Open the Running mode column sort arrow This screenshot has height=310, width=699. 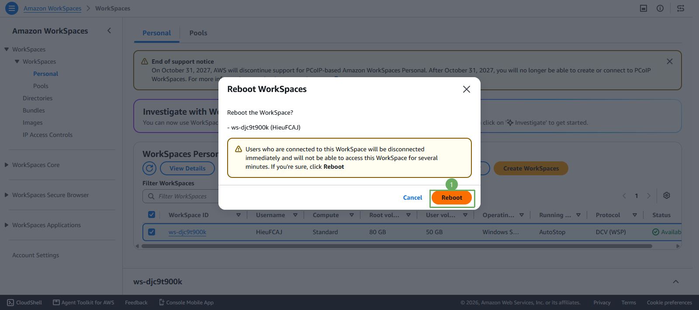coord(578,215)
